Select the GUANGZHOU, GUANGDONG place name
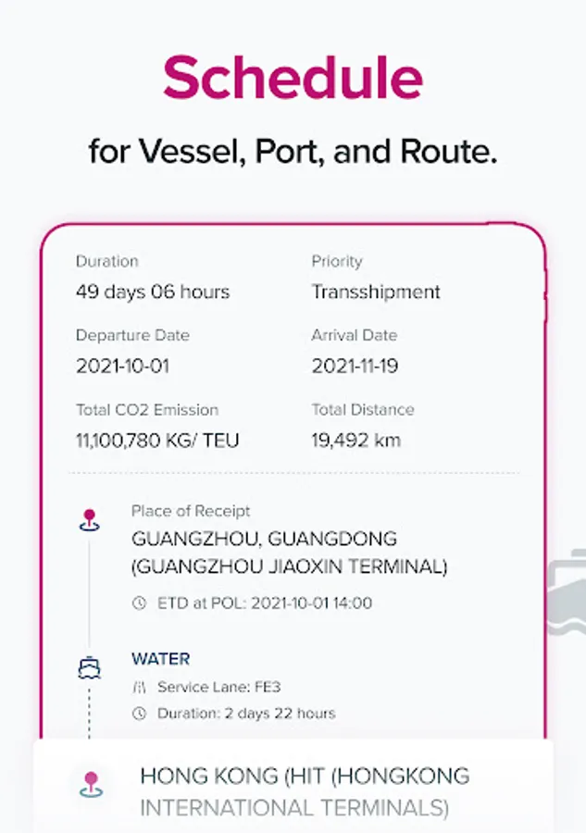 click(x=264, y=538)
